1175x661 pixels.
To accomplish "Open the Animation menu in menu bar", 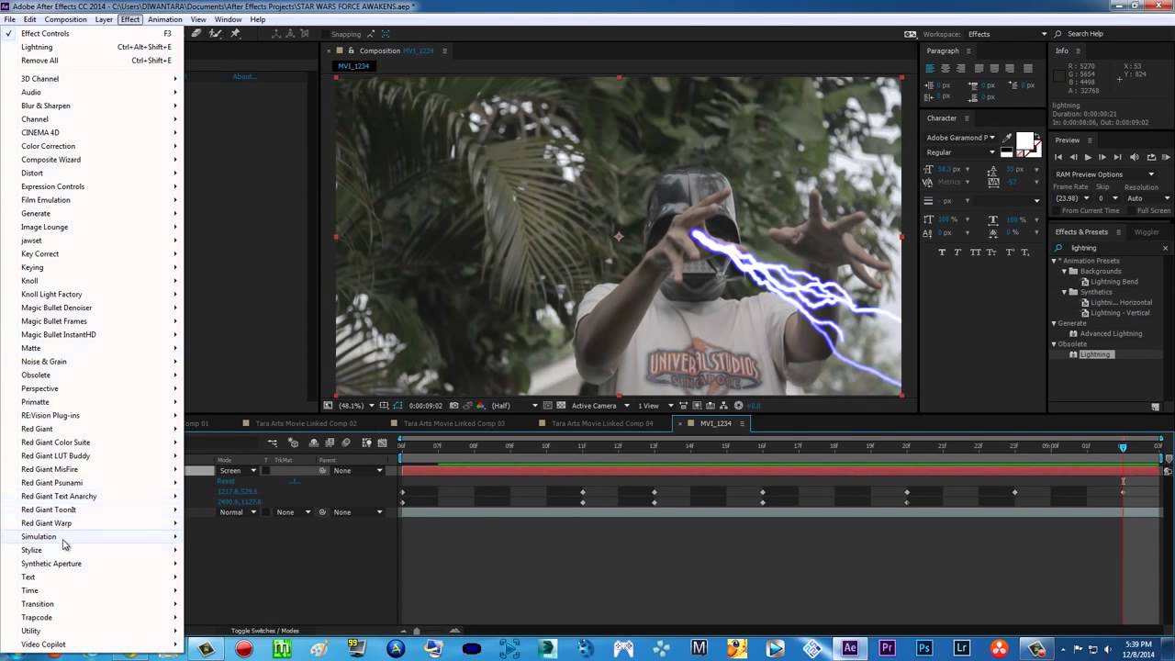I will pyautogui.click(x=165, y=19).
